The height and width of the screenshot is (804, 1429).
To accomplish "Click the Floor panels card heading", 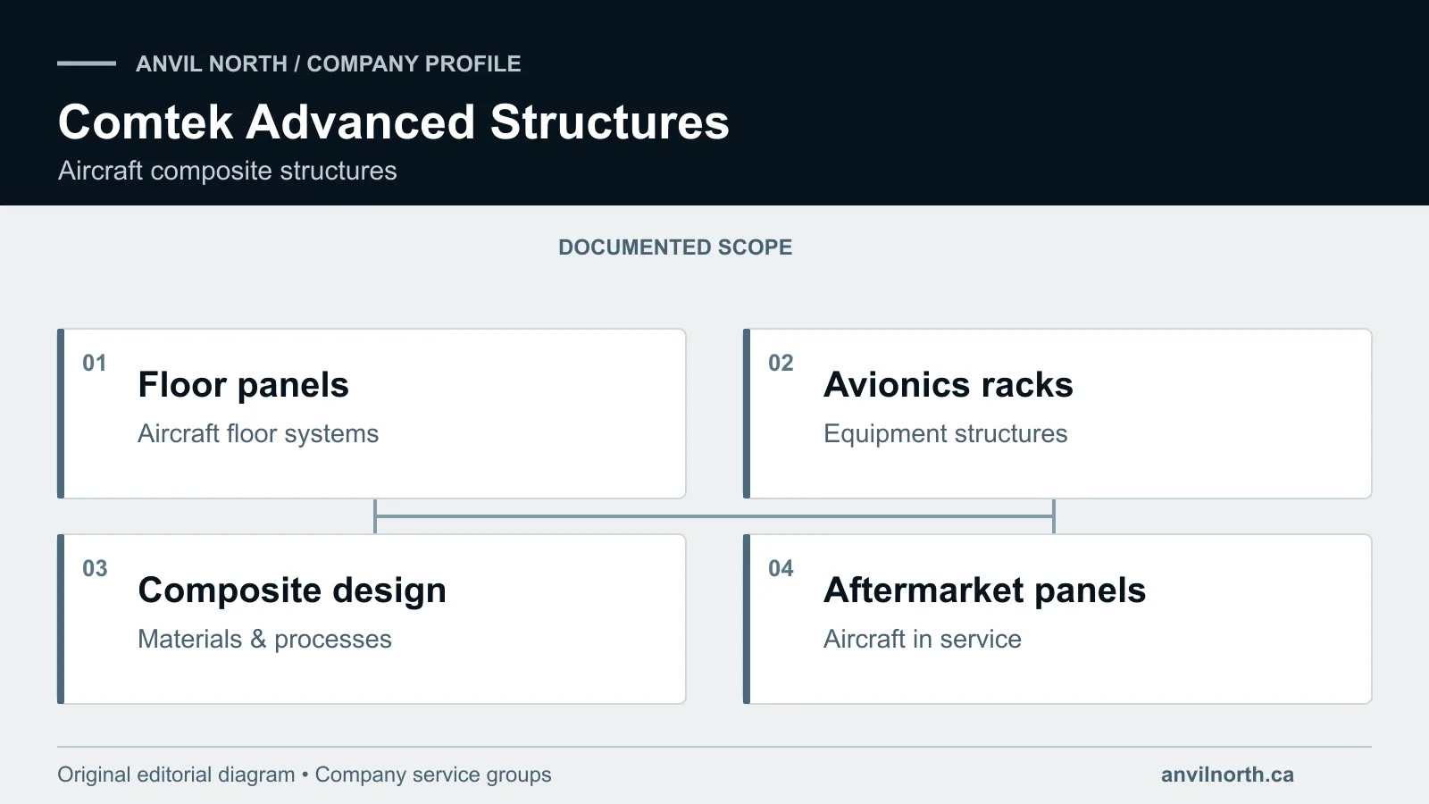I will click(243, 385).
